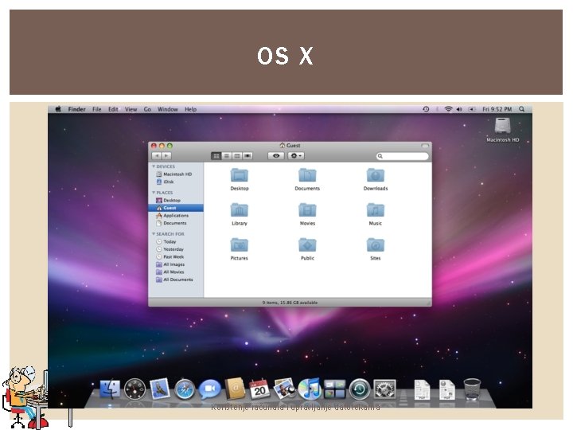The width and height of the screenshot is (573, 430).
Task: Toggle the toolbar with the pill button
Action: coord(425,146)
